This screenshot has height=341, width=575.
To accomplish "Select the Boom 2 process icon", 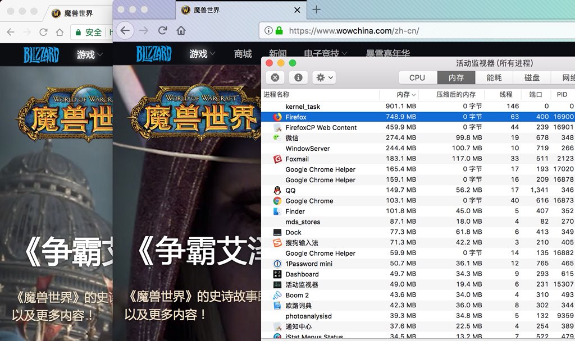I will pyautogui.click(x=277, y=295).
